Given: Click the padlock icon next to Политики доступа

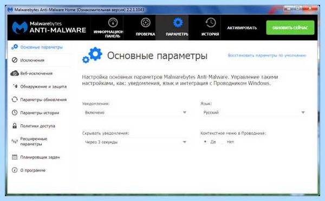Looking at the screenshot, I should [15, 126].
